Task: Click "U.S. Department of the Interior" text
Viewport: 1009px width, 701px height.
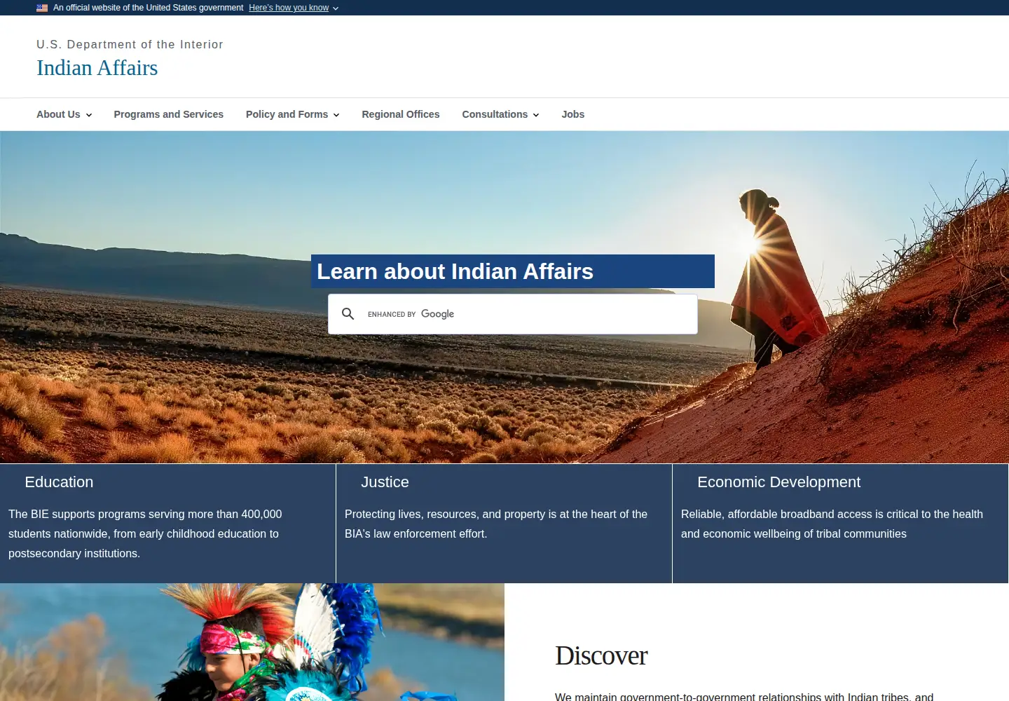Action: tap(130, 44)
